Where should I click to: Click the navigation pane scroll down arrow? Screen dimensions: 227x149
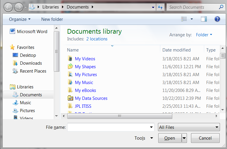pyautogui.click(x=57, y=116)
